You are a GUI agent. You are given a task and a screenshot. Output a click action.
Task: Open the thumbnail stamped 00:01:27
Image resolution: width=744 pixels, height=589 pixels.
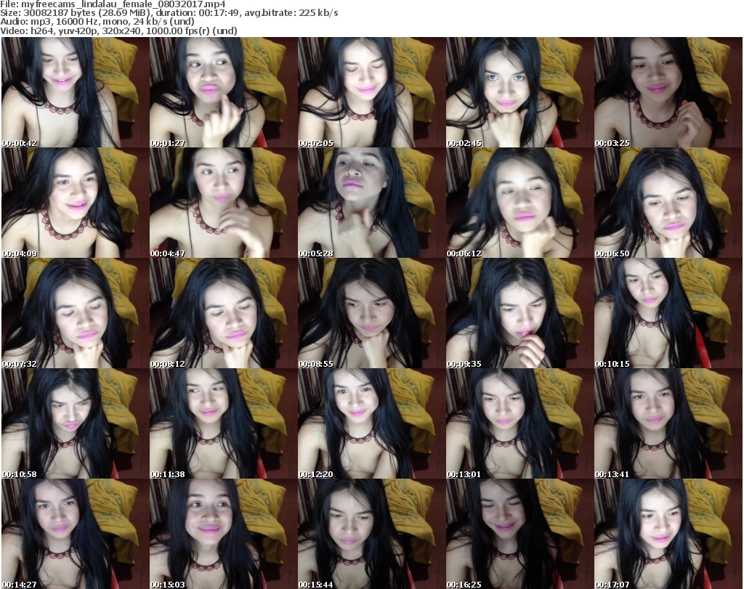click(224, 92)
